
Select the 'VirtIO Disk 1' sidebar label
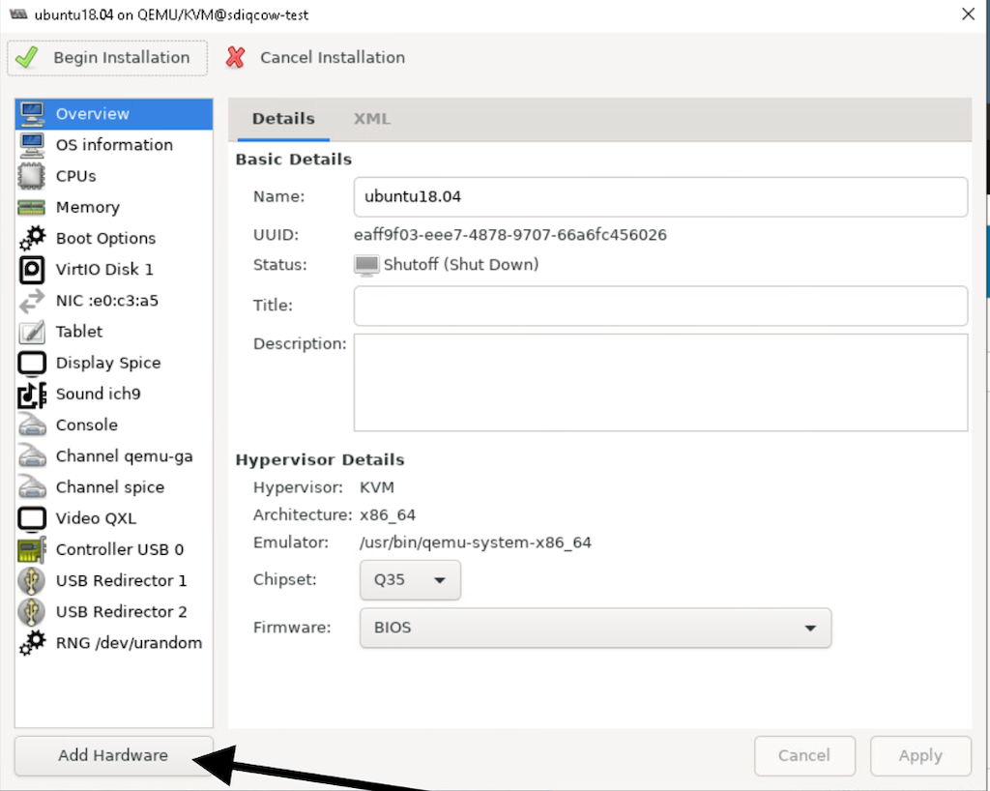[104, 270]
